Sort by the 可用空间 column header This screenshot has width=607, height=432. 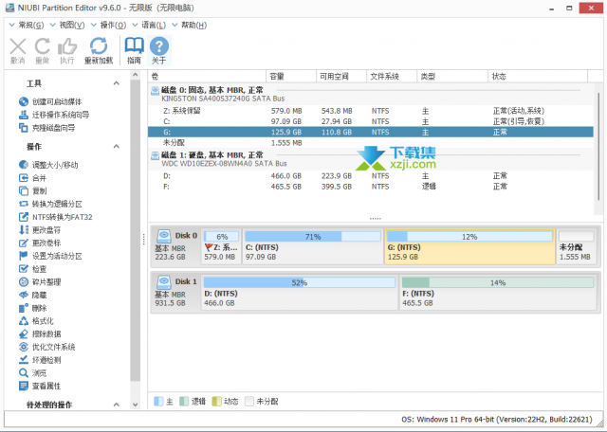tap(341, 76)
